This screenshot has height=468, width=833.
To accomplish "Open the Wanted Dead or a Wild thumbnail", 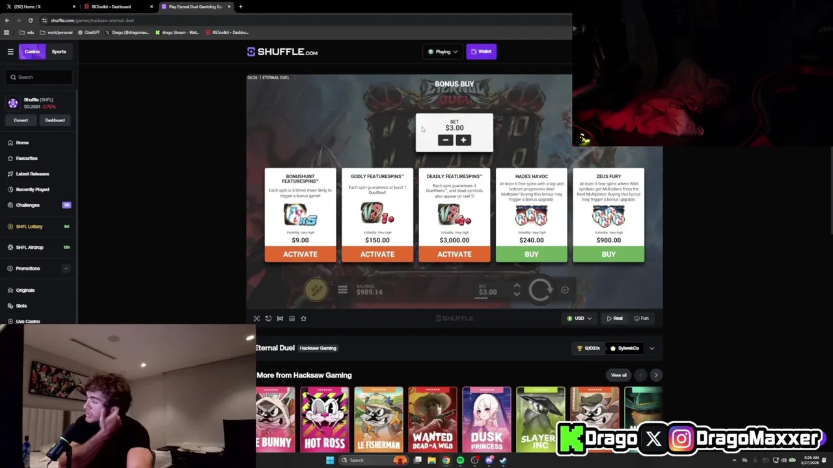I will (432, 419).
